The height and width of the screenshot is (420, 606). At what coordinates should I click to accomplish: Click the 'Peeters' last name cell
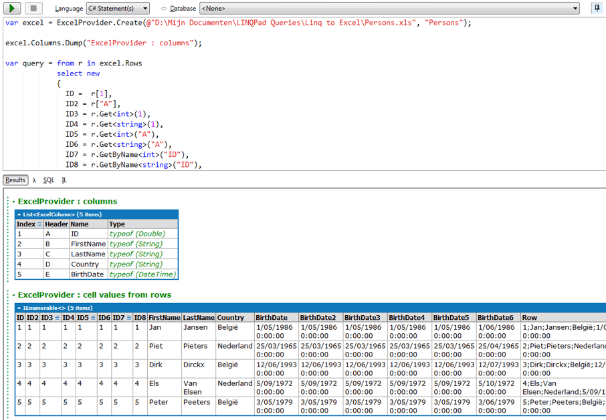click(x=199, y=407)
